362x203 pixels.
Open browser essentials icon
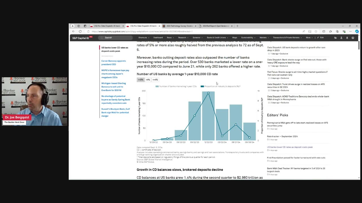pos(344,31)
